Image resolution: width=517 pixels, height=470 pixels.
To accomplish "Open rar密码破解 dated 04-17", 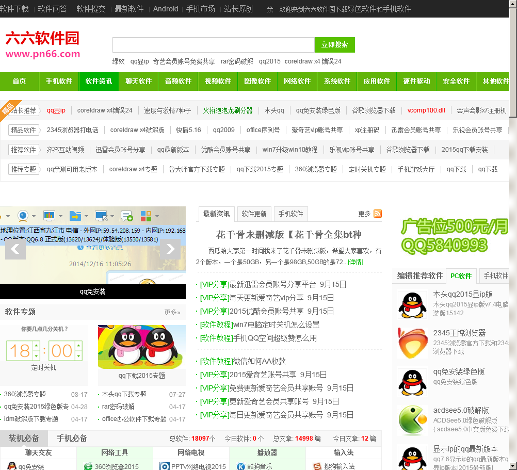I will point(118,407).
